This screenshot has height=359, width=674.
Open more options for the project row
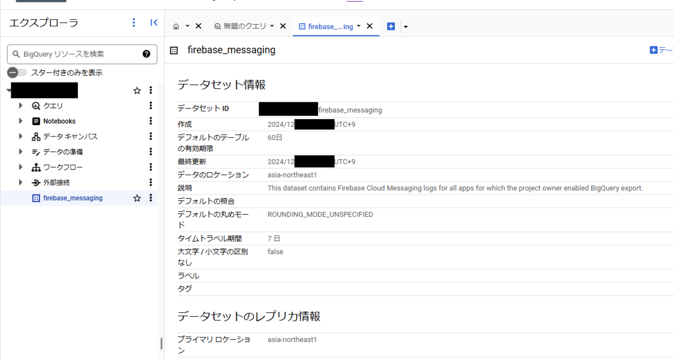[x=151, y=90]
